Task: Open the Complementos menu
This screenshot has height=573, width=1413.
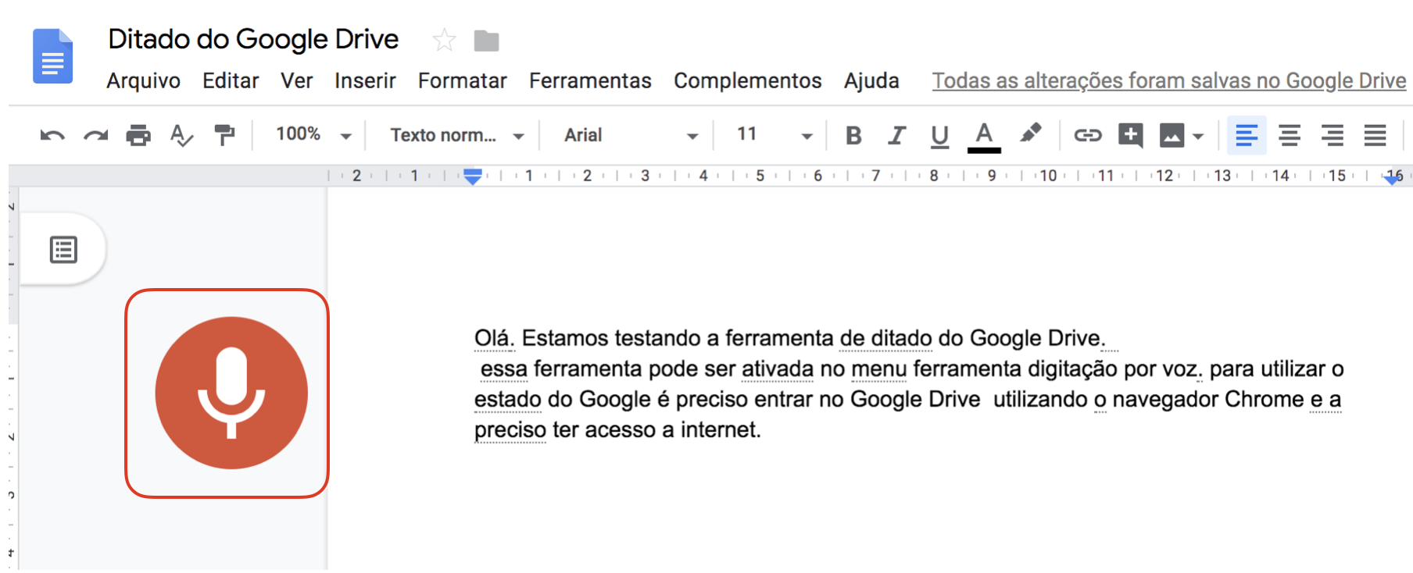Action: (x=748, y=81)
